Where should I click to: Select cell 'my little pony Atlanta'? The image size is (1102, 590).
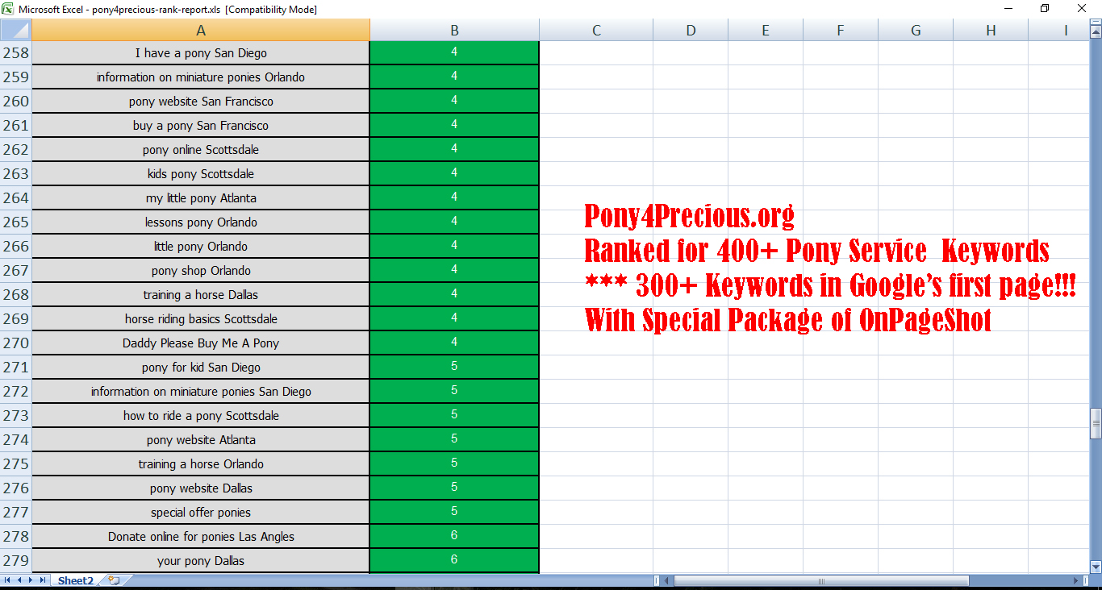201,198
